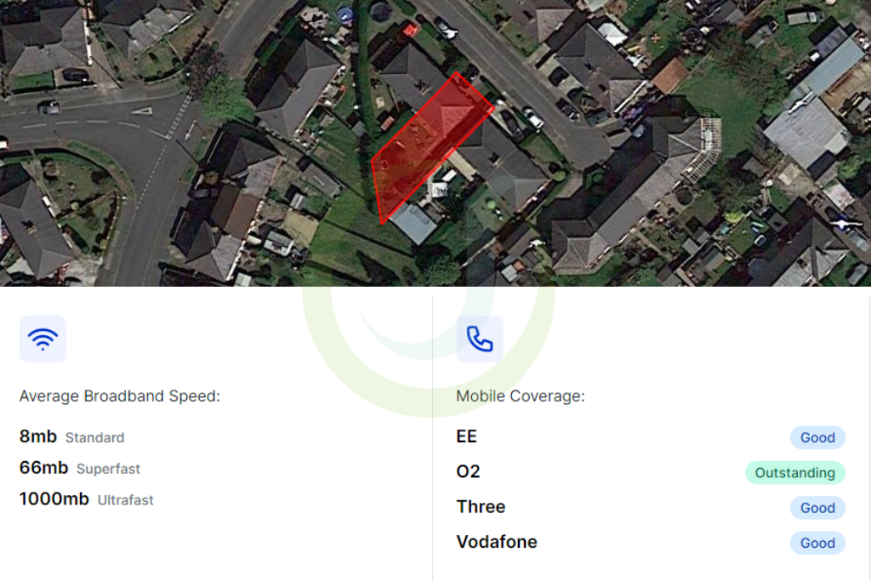This screenshot has width=871, height=581.
Task: Click the Vodafone Good coverage badge
Action: click(x=817, y=543)
